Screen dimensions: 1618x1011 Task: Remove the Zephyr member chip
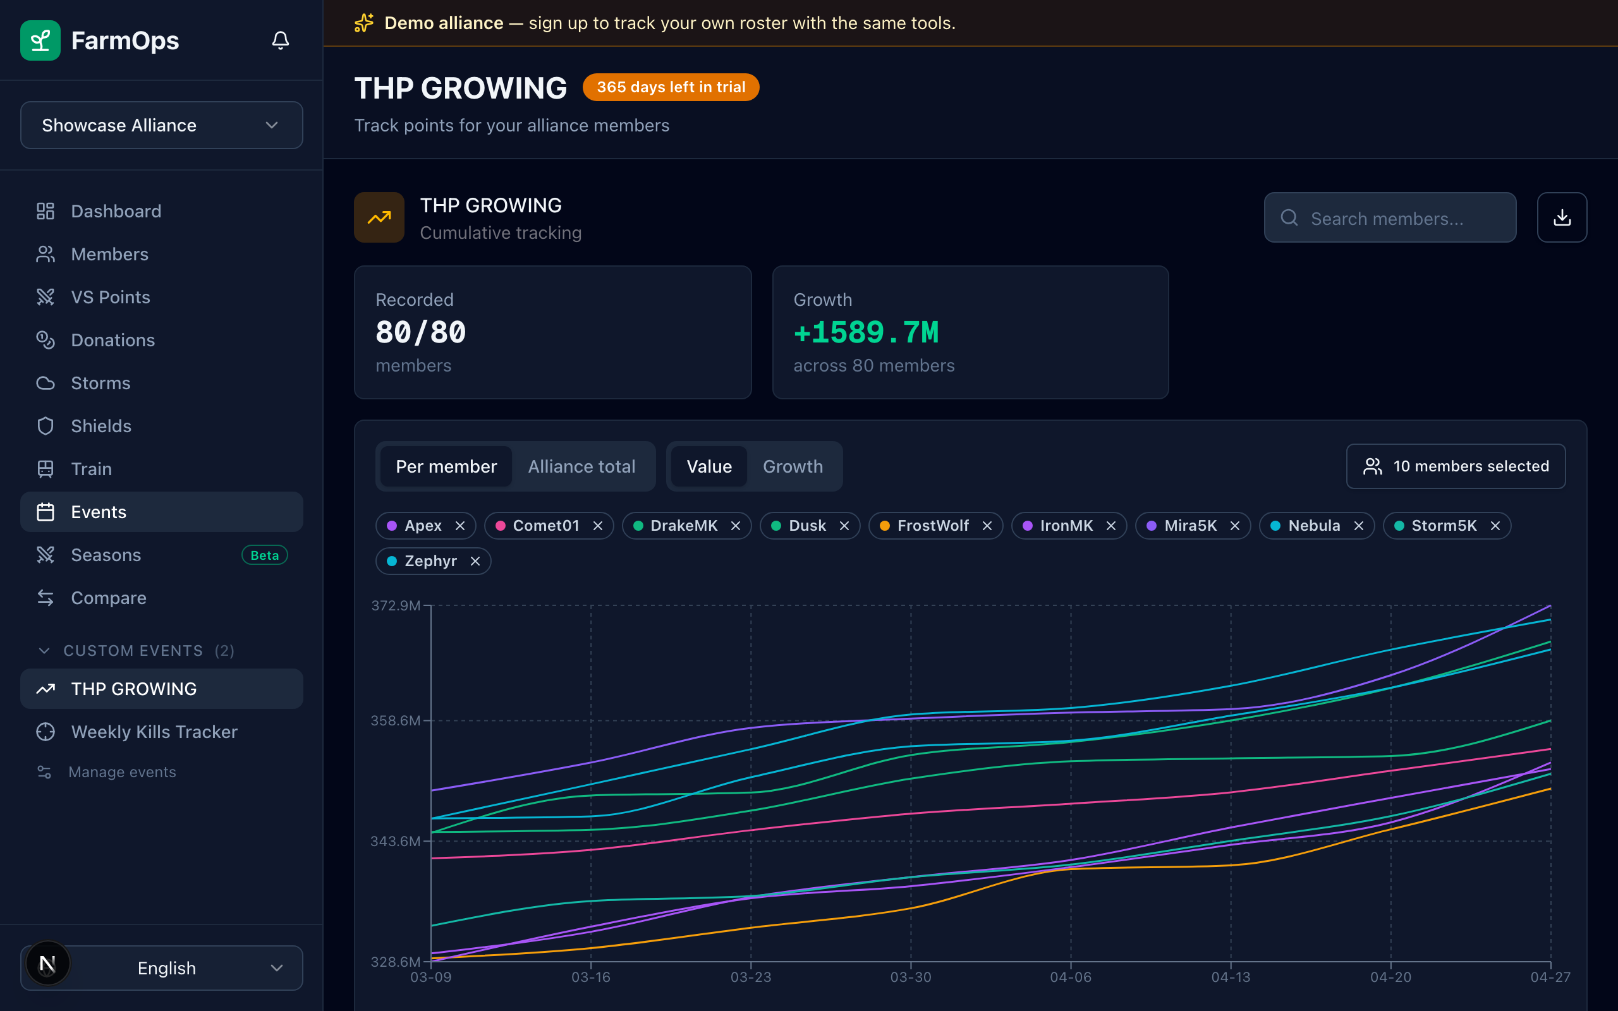[x=475, y=561]
